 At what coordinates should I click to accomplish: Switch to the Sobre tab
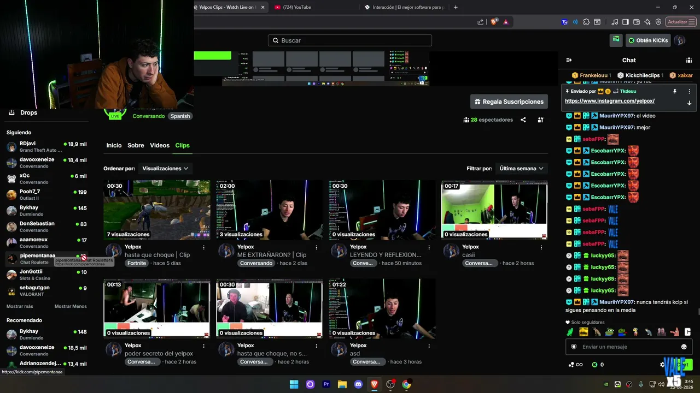click(x=136, y=145)
